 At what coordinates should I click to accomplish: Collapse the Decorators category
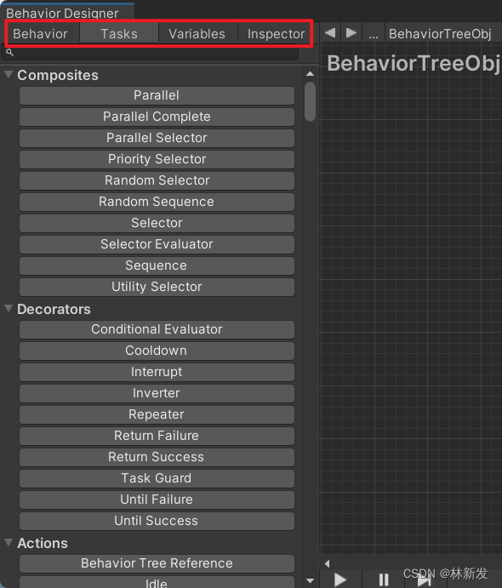[x=9, y=308]
